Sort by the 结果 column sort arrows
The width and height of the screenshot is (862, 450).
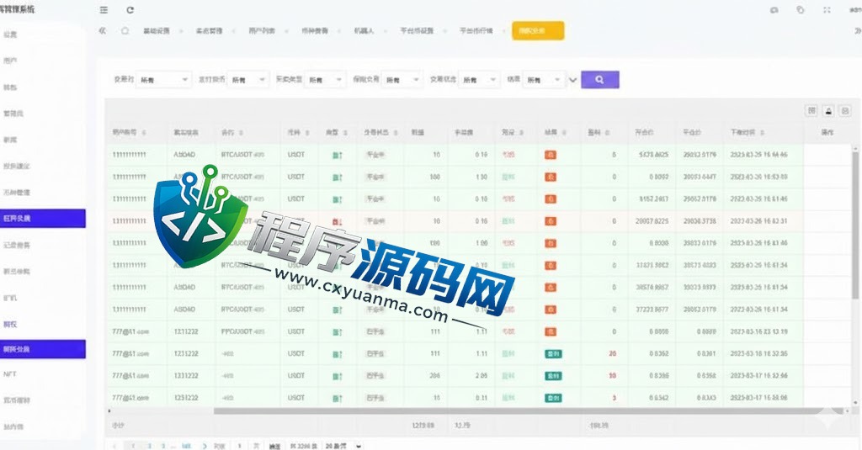click(x=564, y=132)
